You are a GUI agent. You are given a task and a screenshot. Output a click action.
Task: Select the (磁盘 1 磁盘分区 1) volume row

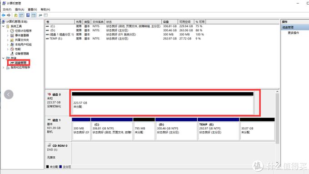coord(62,35)
